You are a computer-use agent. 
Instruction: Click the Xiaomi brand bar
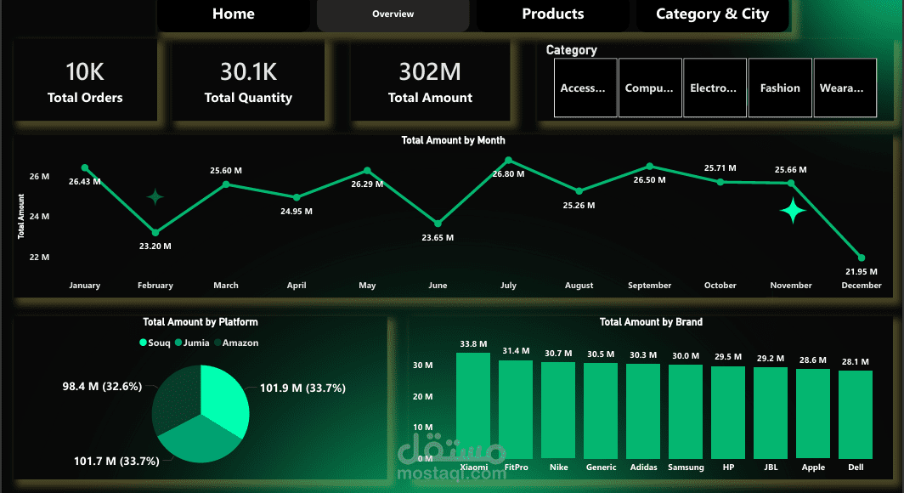[x=473, y=405]
